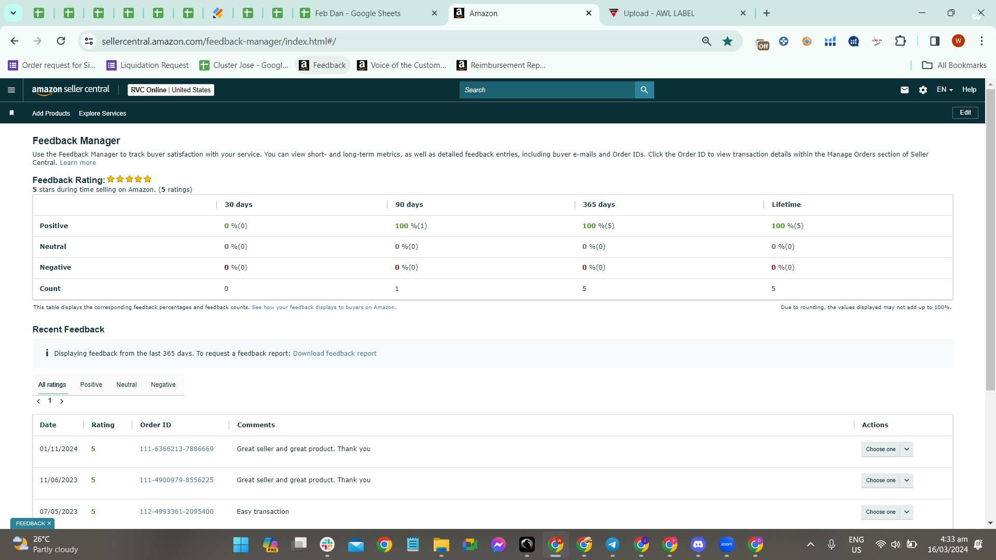Open a new browser tab
Image resolution: width=996 pixels, height=560 pixels.
(x=767, y=13)
